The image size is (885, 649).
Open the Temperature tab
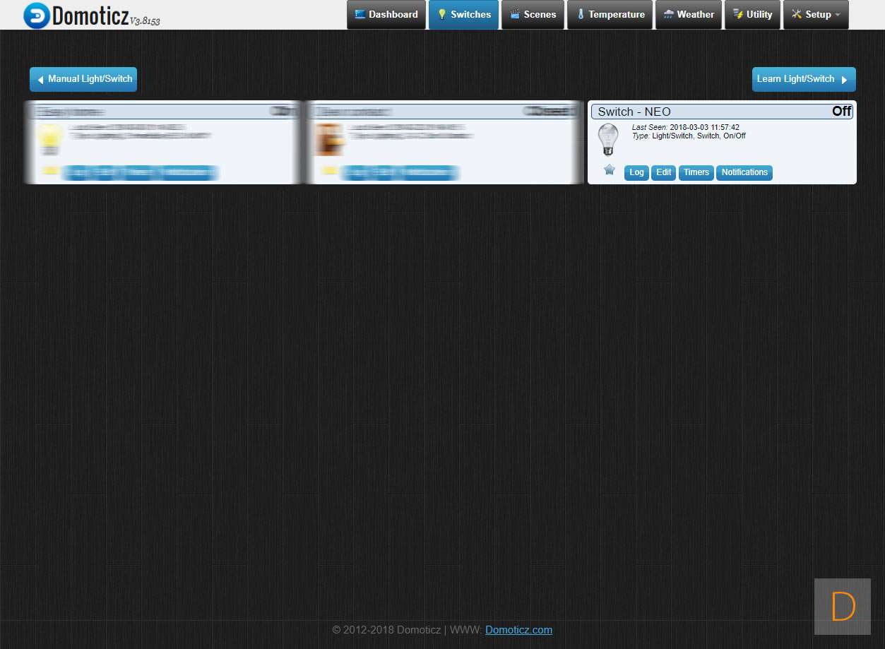click(x=610, y=15)
